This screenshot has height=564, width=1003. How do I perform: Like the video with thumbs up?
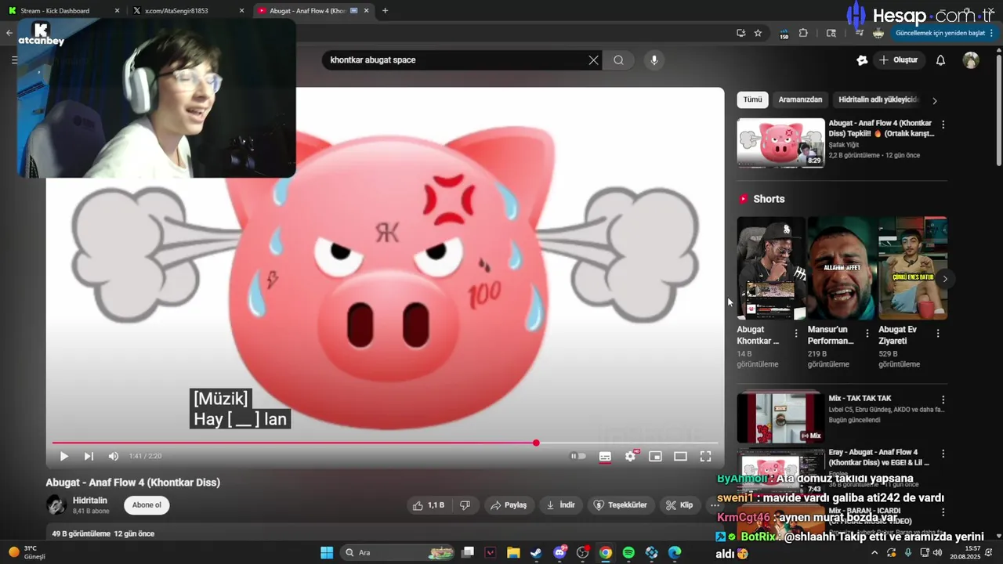429,505
